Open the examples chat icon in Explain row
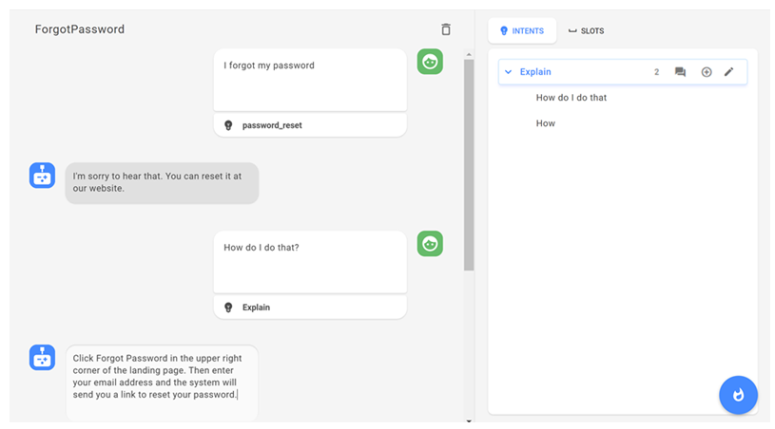The image size is (775, 429). [680, 72]
